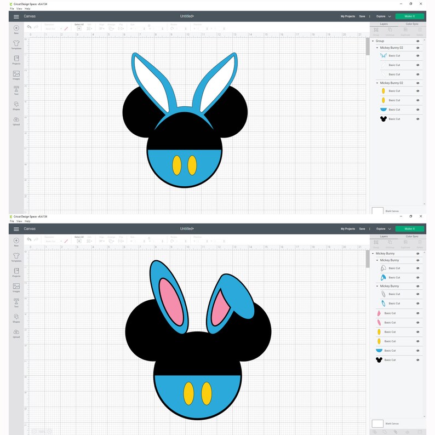Toggle visibility of blue bunny ears layer
435x435 pixels.
point(418,56)
